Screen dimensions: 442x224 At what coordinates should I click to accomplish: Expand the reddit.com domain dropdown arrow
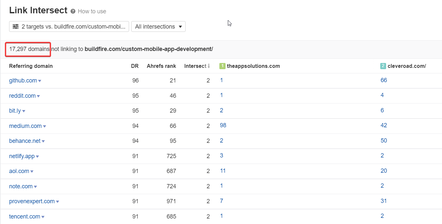(38, 96)
